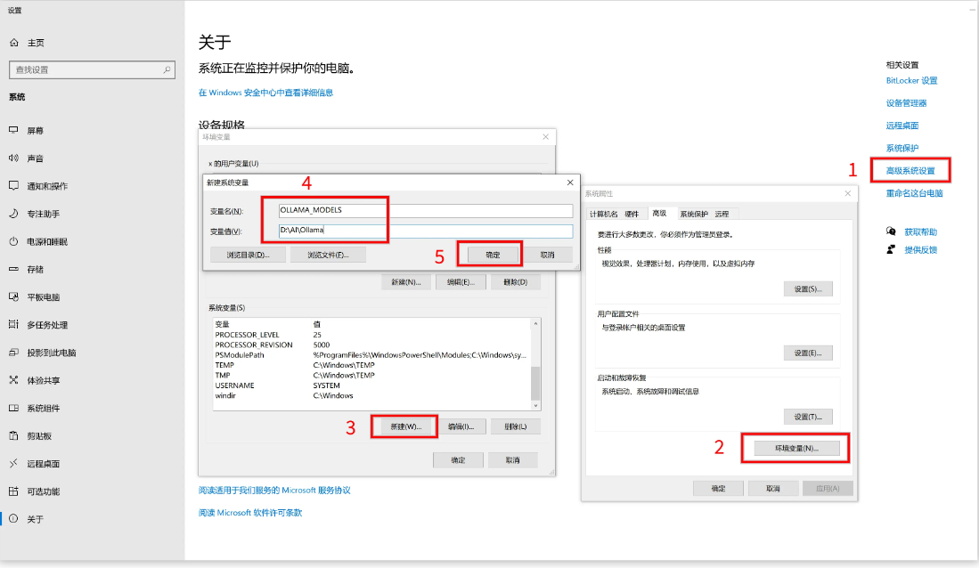Open Storage icon in sidebar
The height and width of the screenshot is (568, 979).
pyautogui.click(x=13, y=269)
